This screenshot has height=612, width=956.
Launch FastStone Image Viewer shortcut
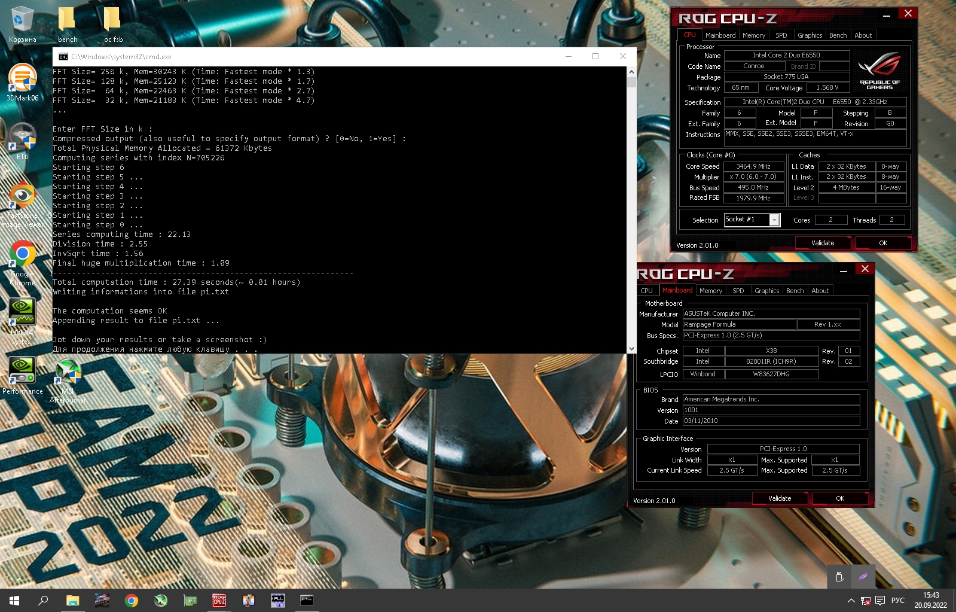[22, 203]
